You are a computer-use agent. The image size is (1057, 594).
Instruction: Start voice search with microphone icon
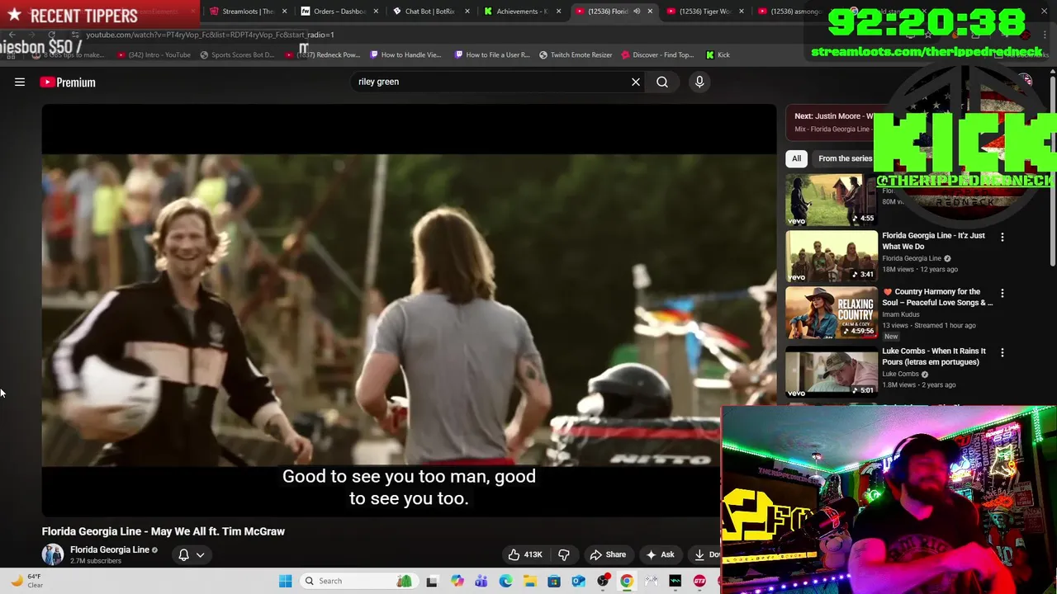[x=699, y=82]
